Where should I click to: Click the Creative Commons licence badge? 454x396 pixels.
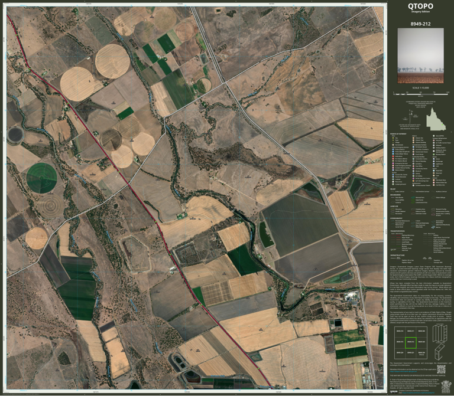click(394, 392)
